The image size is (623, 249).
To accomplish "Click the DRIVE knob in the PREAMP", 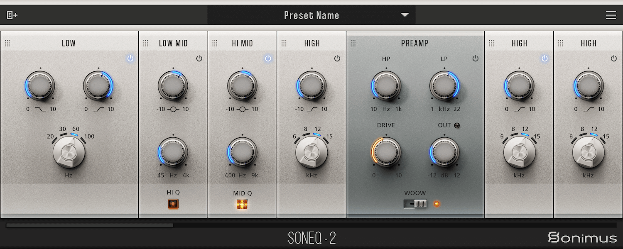I will coord(386,154).
